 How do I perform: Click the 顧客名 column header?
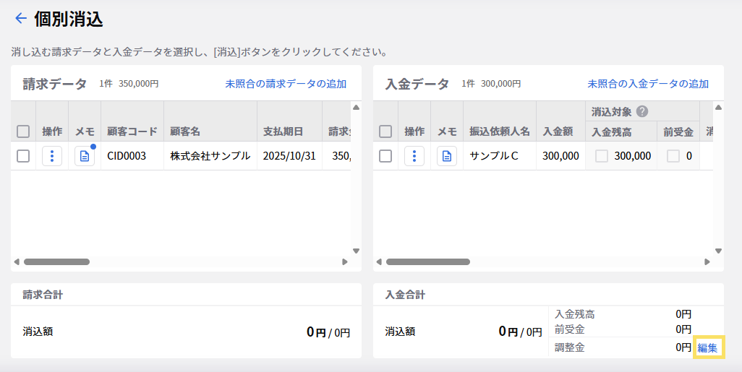185,131
